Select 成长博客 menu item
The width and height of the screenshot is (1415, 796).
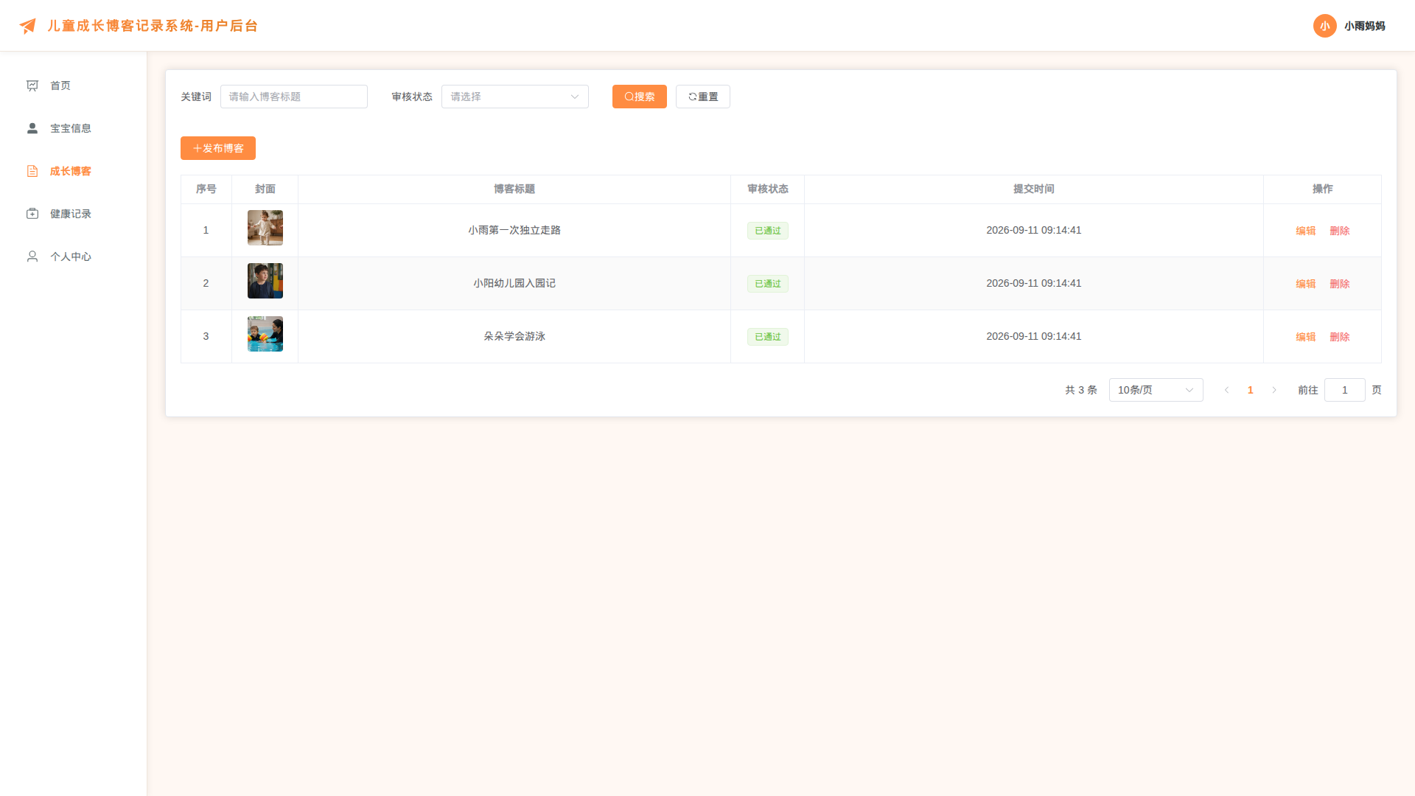pos(73,171)
